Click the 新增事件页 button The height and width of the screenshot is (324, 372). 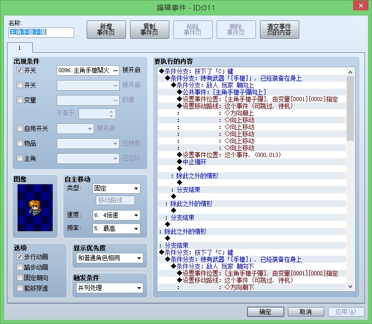point(106,30)
